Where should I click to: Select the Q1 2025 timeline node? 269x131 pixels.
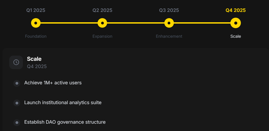pyautogui.click(x=36, y=23)
